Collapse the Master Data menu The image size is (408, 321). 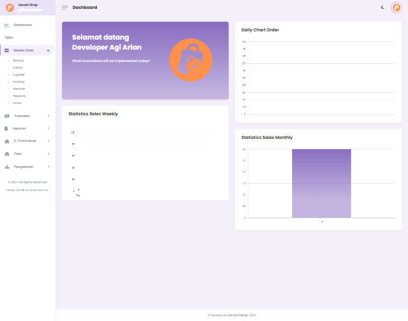[48, 51]
